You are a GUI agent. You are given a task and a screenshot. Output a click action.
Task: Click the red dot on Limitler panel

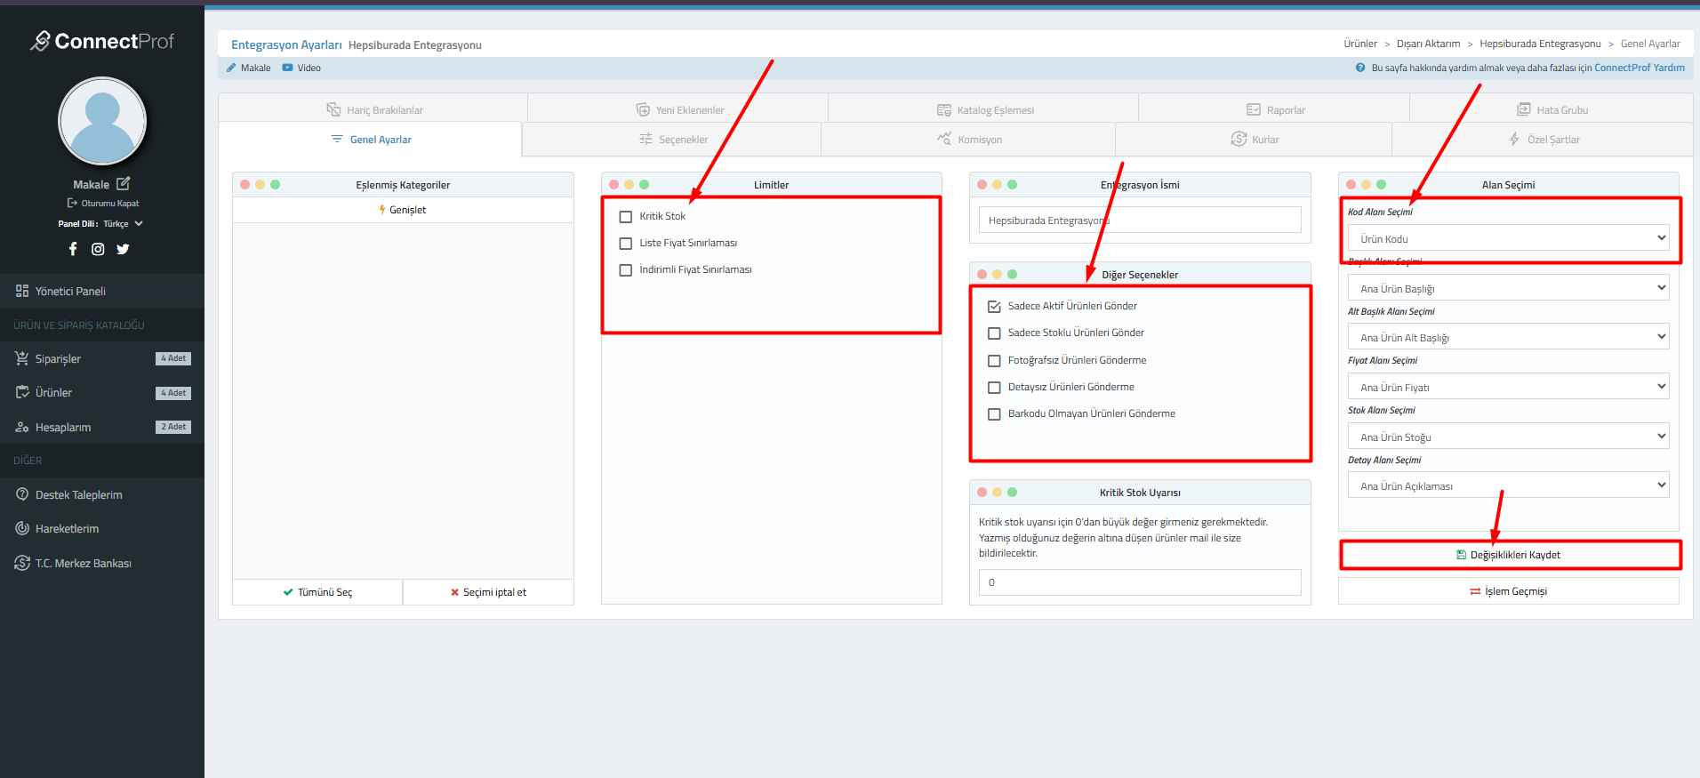pyautogui.click(x=613, y=185)
